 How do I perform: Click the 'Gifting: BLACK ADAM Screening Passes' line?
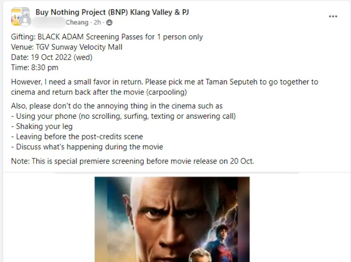pyautogui.click(x=107, y=37)
